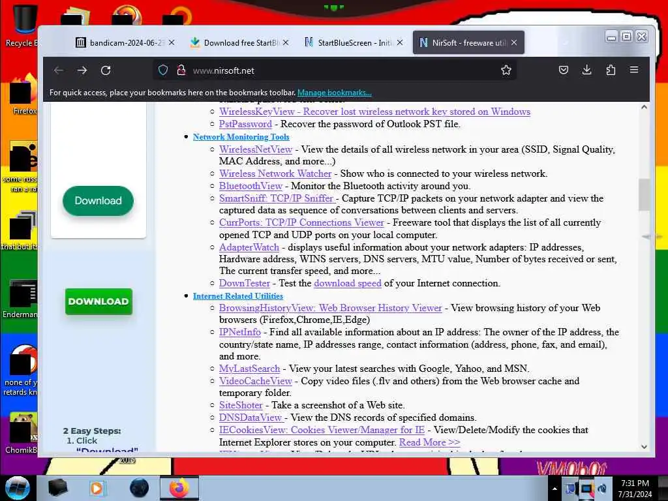Open the IECookiesView Cookies Viewer link
The height and width of the screenshot is (501, 668).
pos(322,431)
